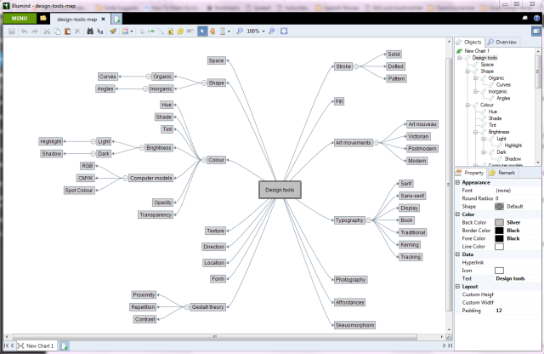Collapse the Organic branch on the map
544x354 pixels.
(148, 77)
